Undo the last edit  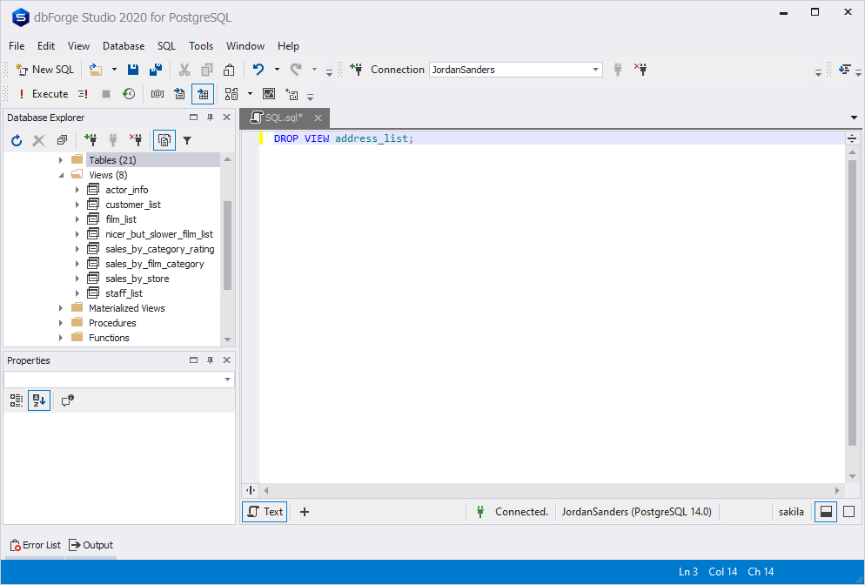(x=257, y=70)
